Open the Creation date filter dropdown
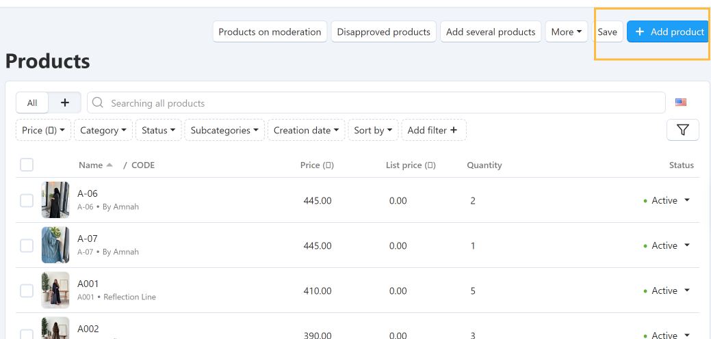 [307, 131]
